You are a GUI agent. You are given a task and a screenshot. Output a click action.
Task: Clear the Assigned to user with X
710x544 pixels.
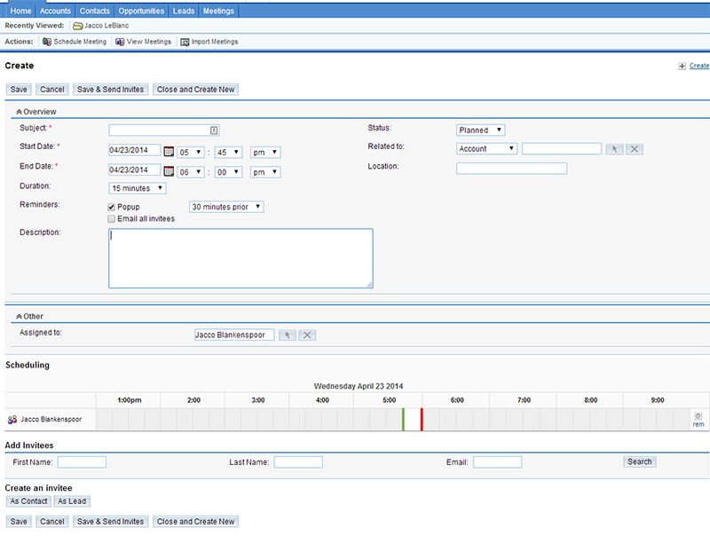307,335
